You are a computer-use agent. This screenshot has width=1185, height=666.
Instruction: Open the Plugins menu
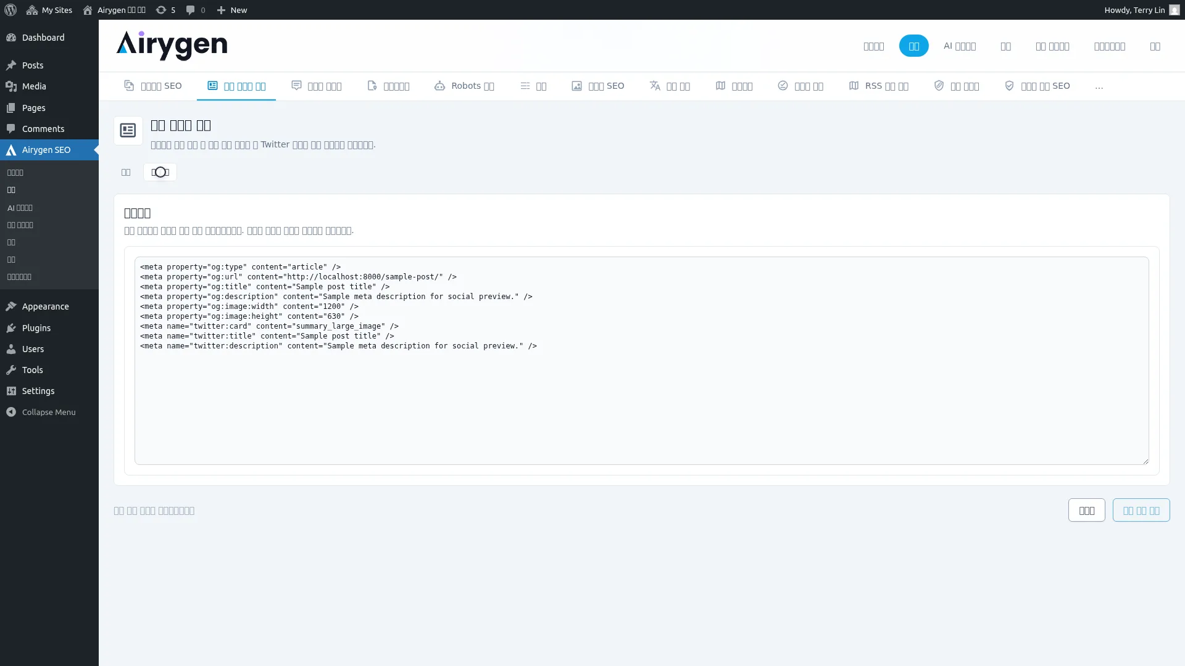point(49,328)
